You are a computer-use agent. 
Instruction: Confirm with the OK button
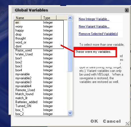(x=94, y=121)
